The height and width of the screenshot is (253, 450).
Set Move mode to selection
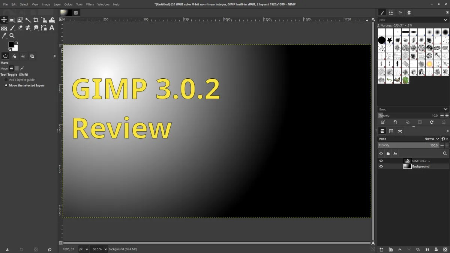pos(16,69)
